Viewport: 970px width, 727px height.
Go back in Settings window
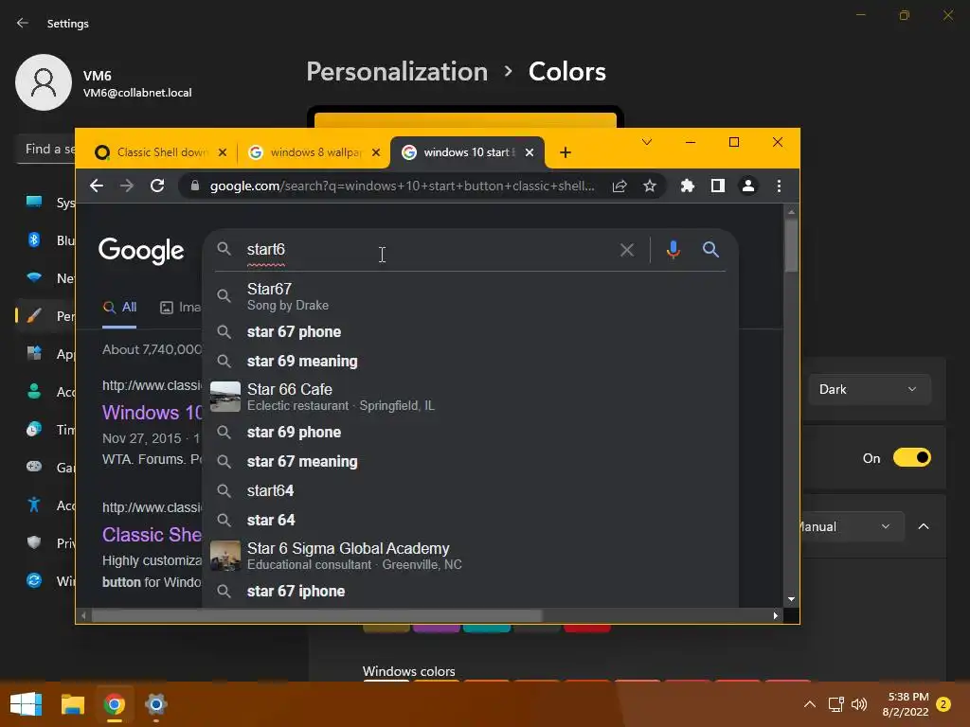23,23
